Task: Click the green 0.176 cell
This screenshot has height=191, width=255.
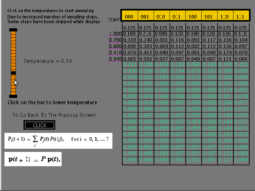Action: [x=225, y=64]
